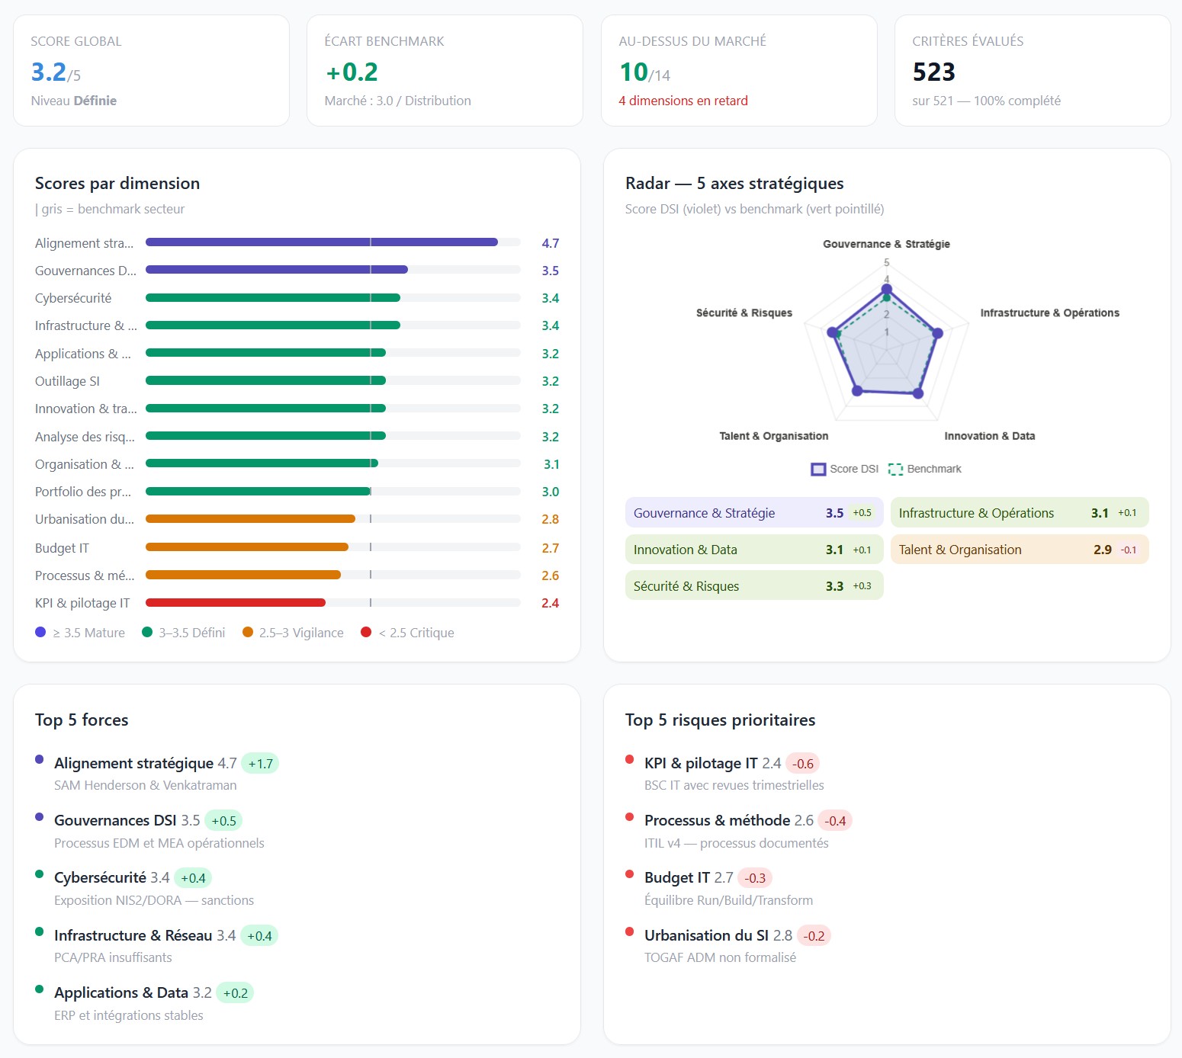Toggle the Benchmark dashed legend box

895,469
